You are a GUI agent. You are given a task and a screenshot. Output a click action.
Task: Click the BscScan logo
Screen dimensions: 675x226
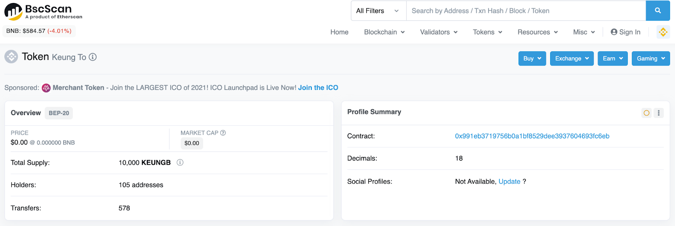(x=43, y=12)
